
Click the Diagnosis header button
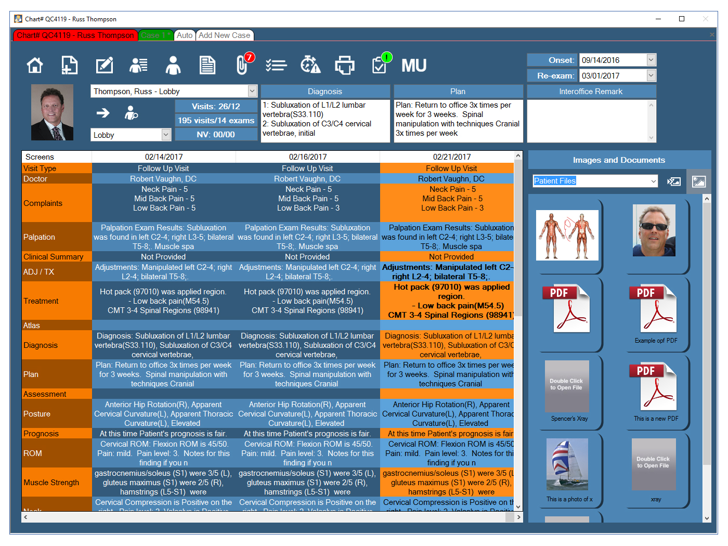325,92
